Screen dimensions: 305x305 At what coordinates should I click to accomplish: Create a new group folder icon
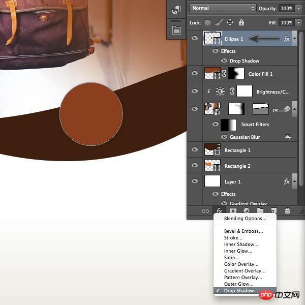(260, 211)
